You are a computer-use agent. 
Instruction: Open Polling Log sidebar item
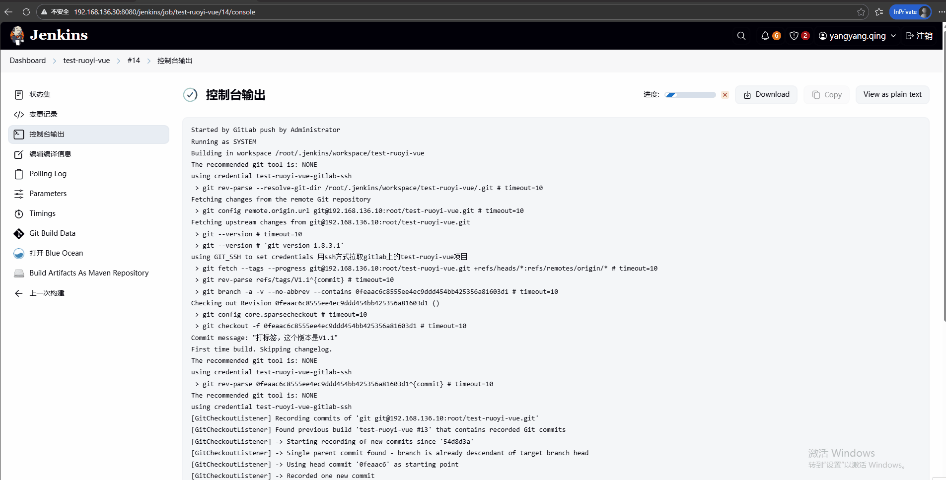[x=88, y=174]
